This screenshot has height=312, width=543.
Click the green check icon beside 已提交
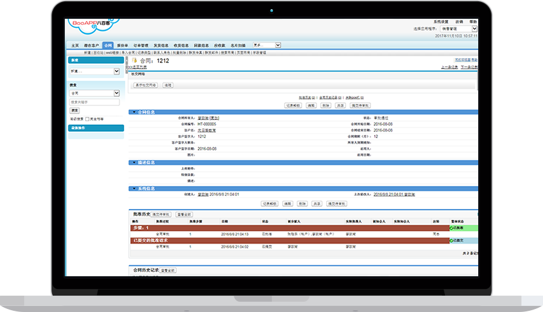click(451, 241)
